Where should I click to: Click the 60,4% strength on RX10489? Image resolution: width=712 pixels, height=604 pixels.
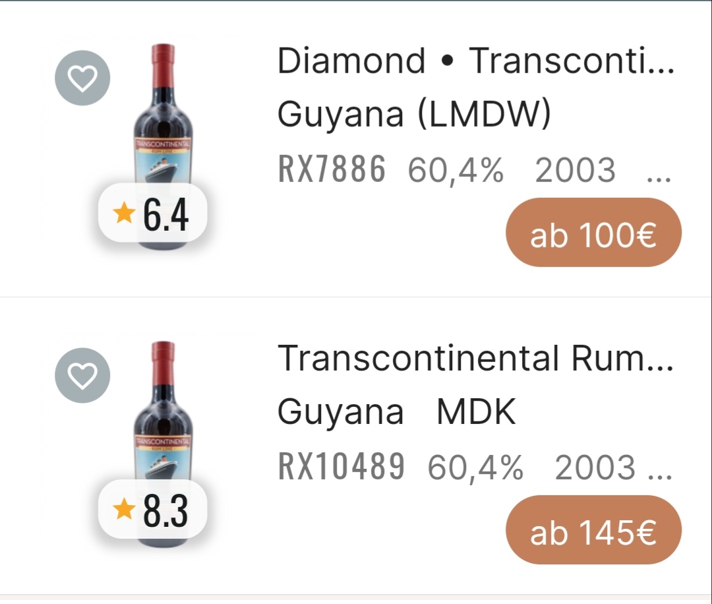click(475, 468)
